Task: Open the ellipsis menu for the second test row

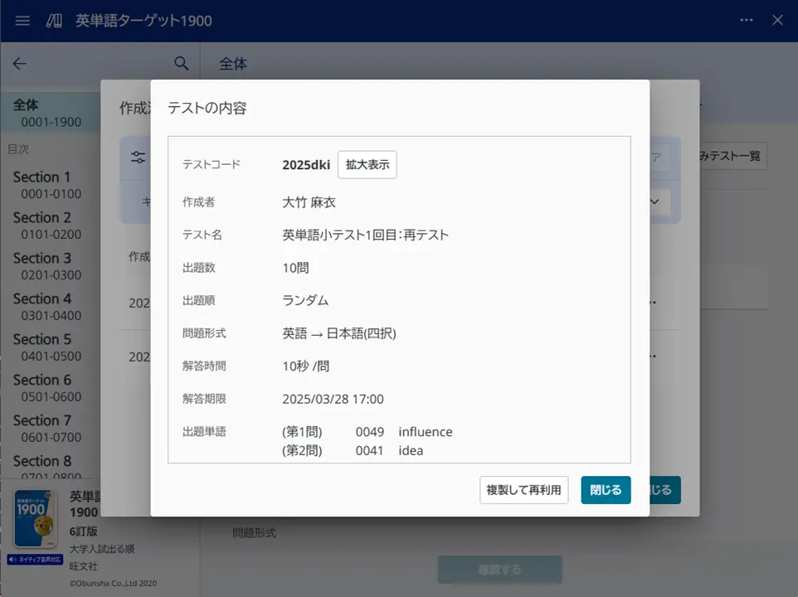Action: click(655, 357)
